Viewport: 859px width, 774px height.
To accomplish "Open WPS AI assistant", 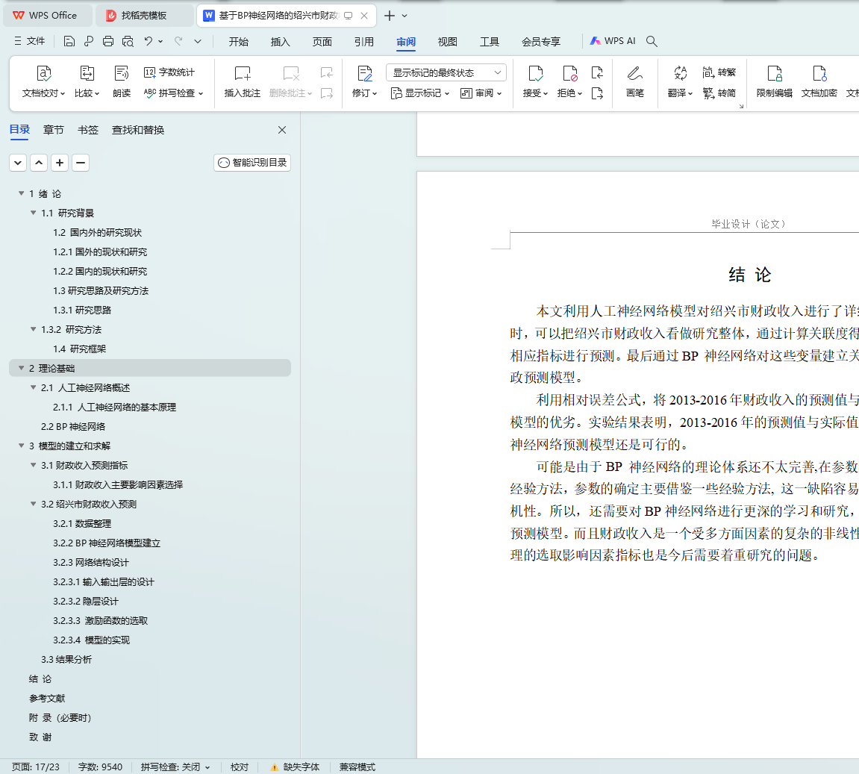I will pyautogui.click(x=613, y=41).
